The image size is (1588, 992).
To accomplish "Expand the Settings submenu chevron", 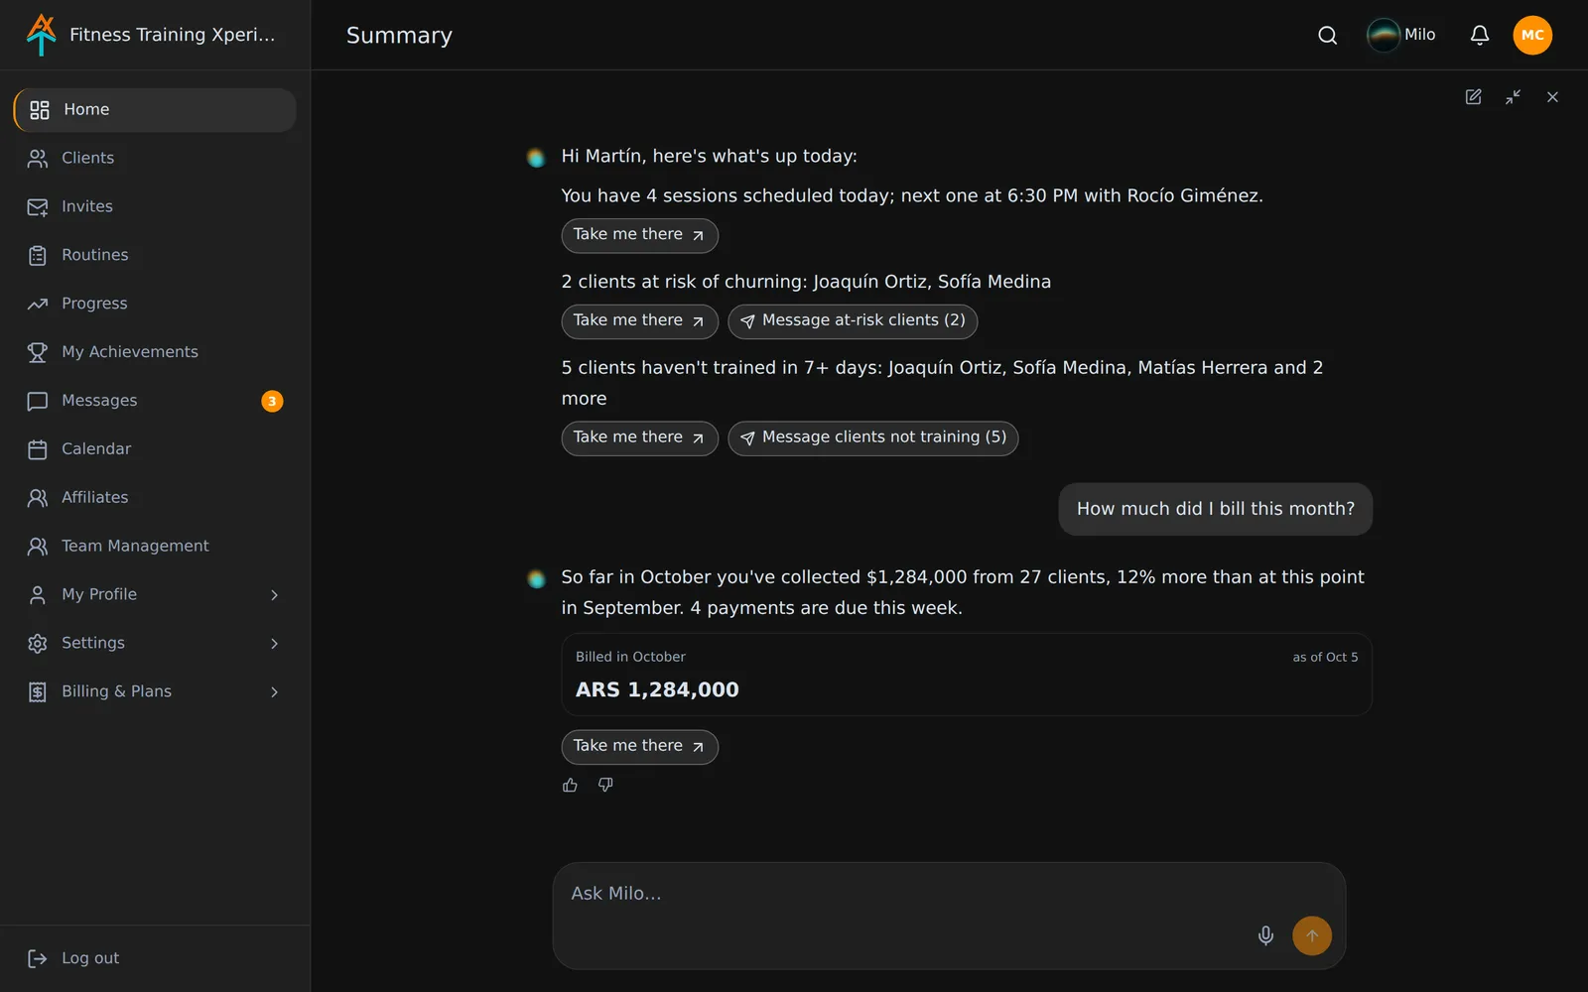I will 275,644.
